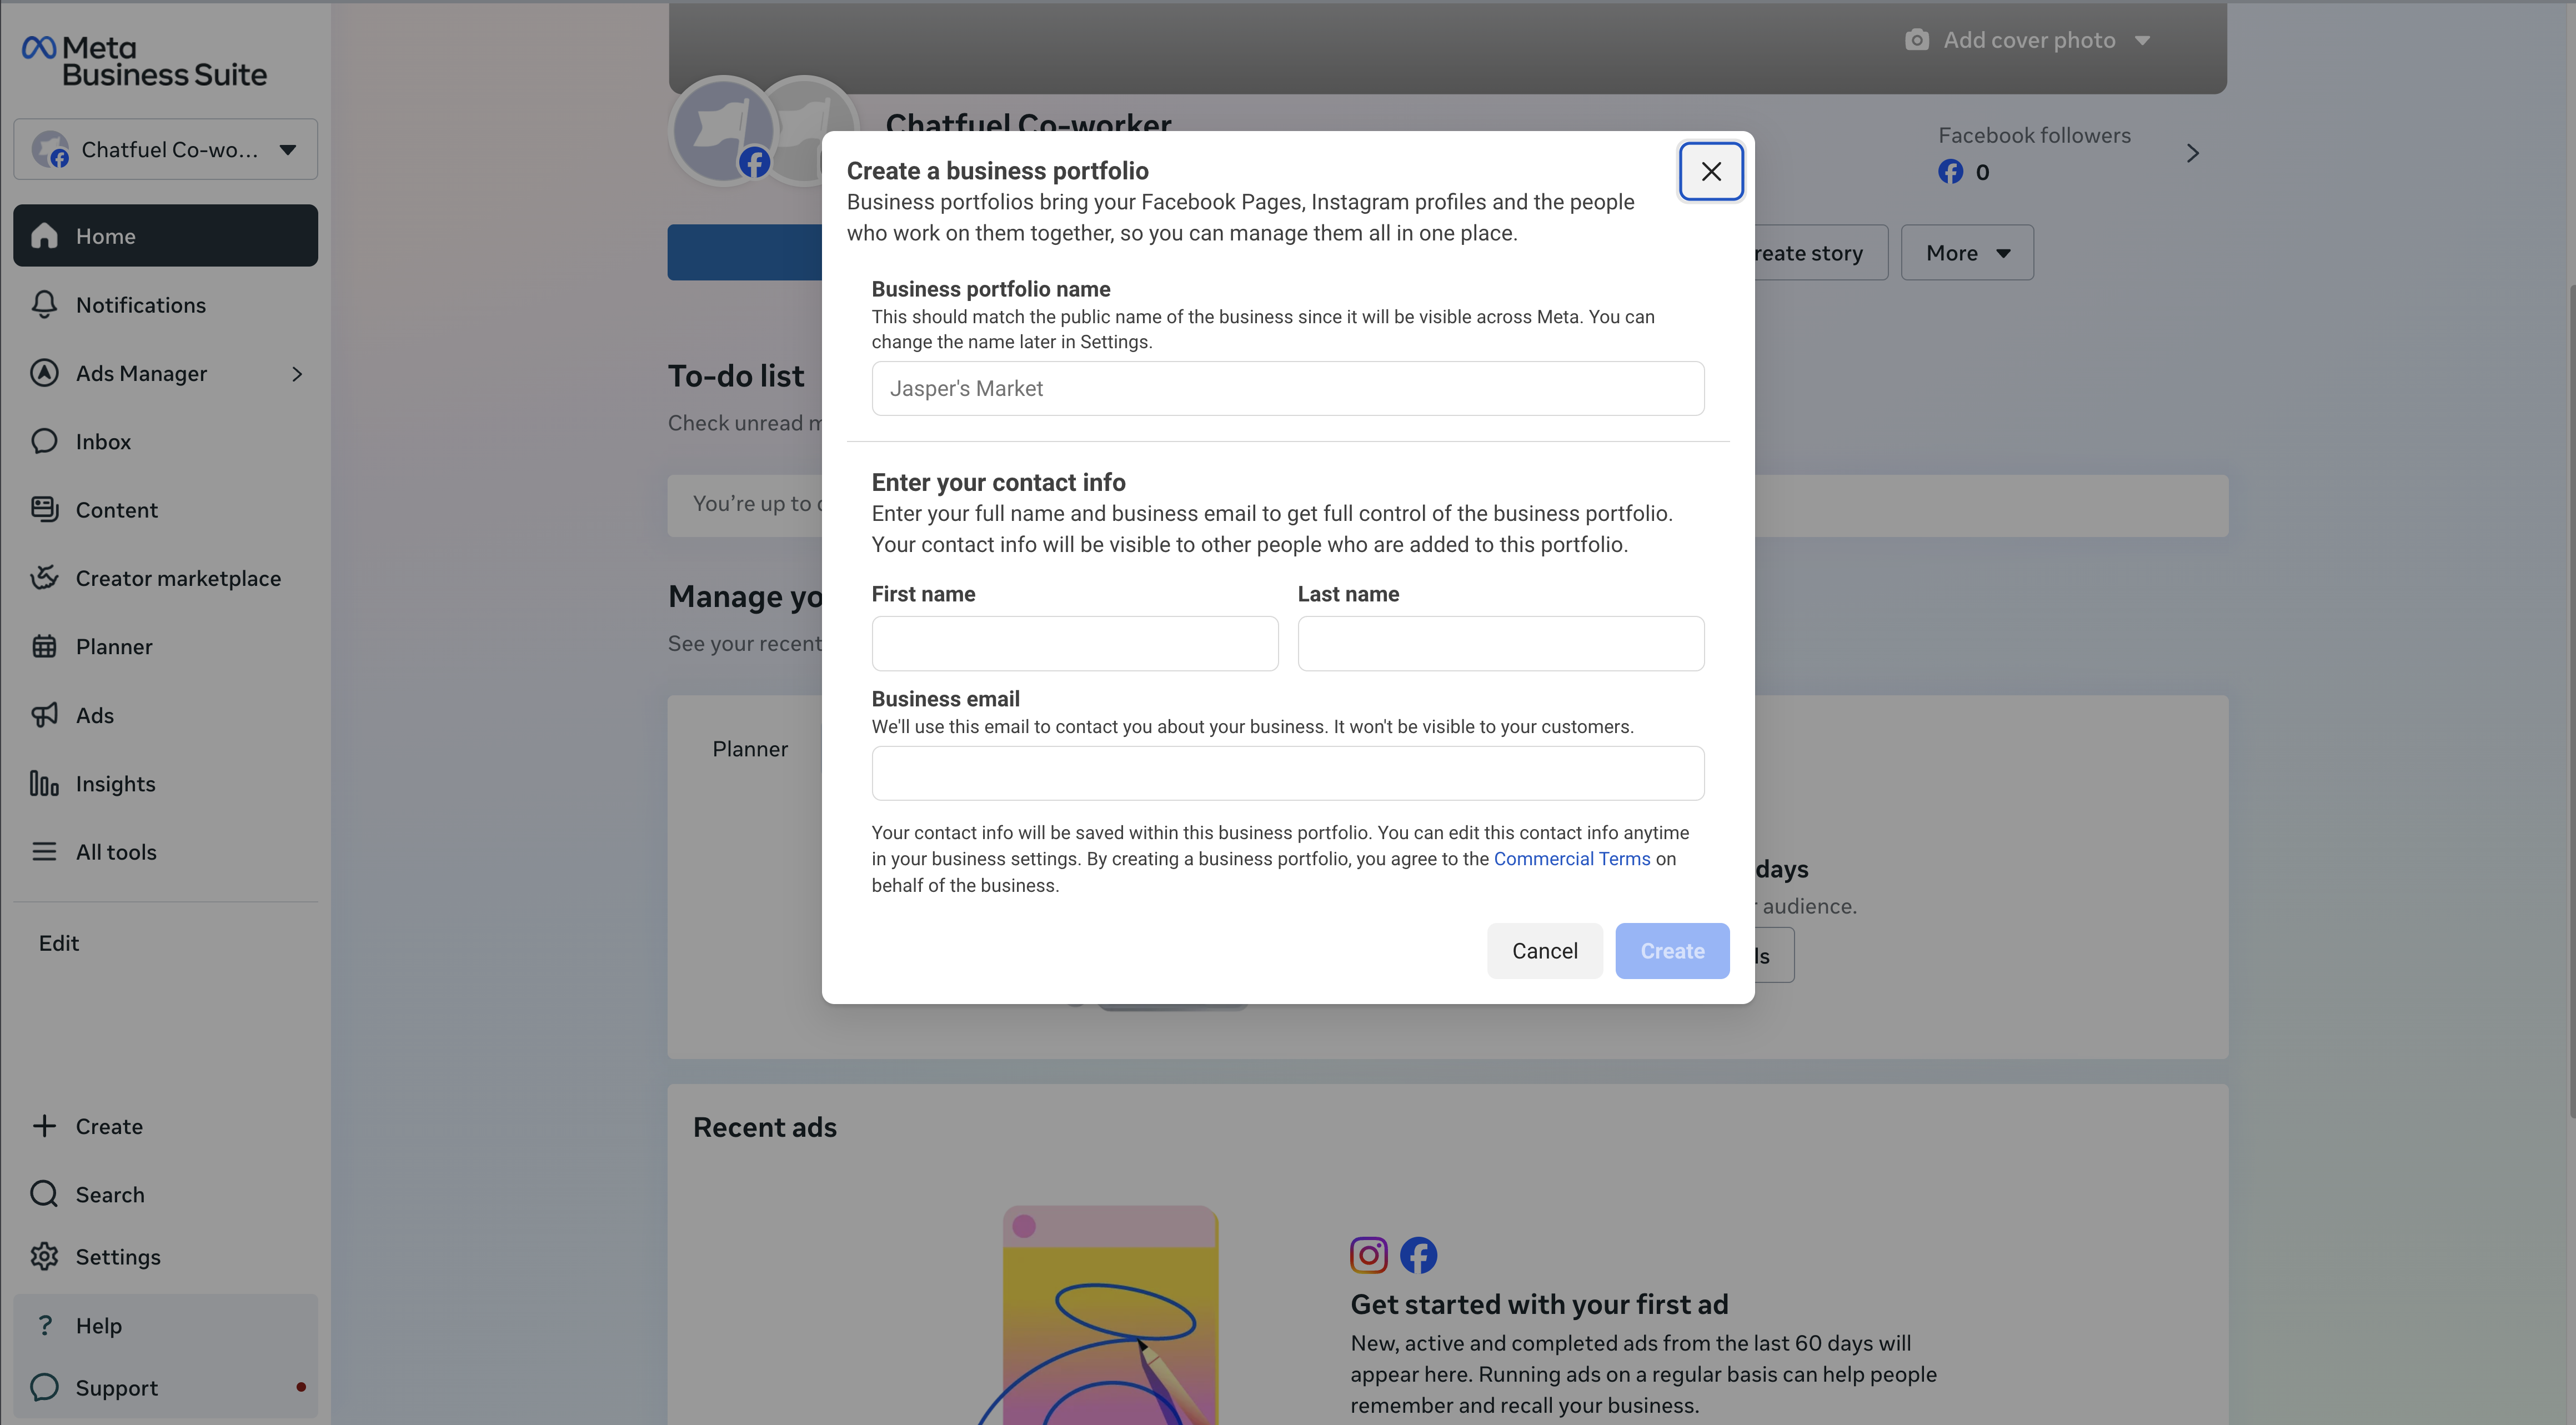
Task: Click the Insights bar chart icon
Action: coord(44,784)
